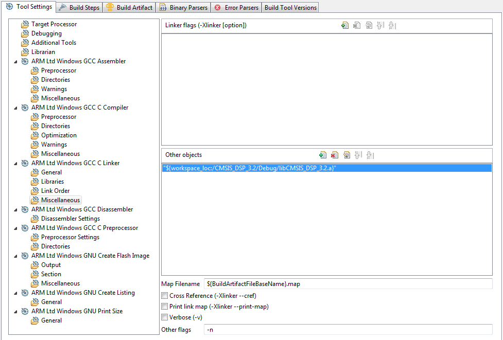Delete selected Other objects entry

[x=335, y=155]
